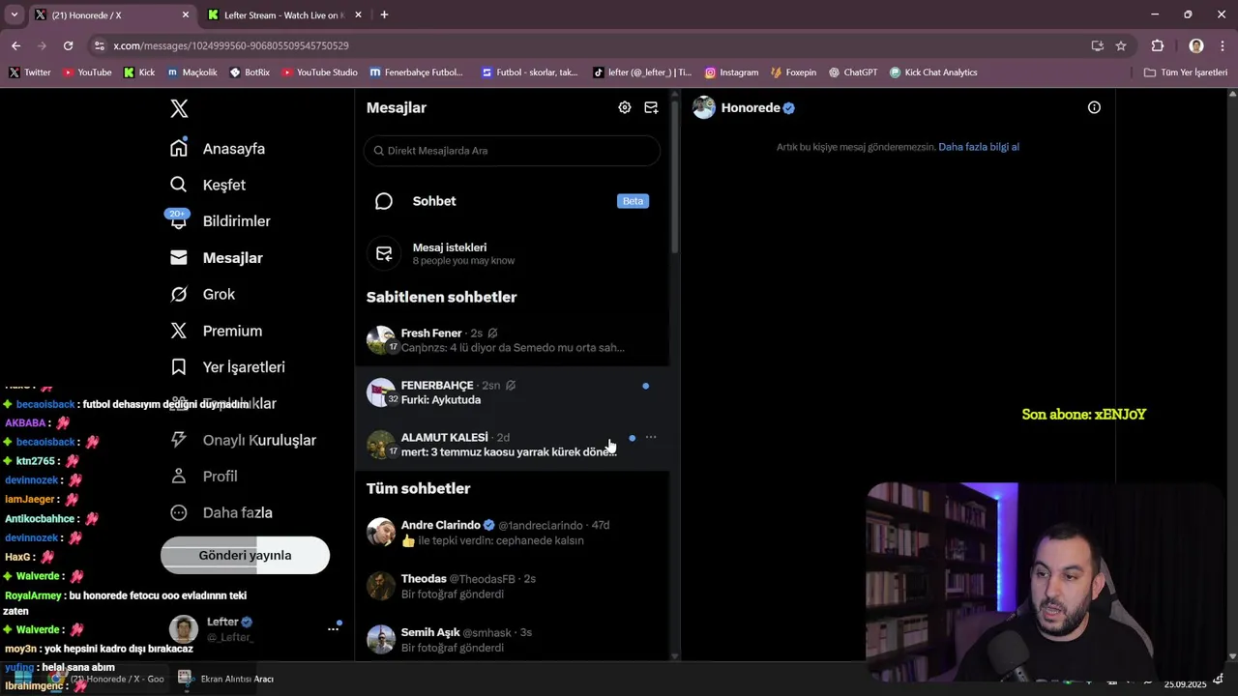Open a new browser tab
Image resolution: width=1238 pixels, height=696 pixels.
[384, 14]
